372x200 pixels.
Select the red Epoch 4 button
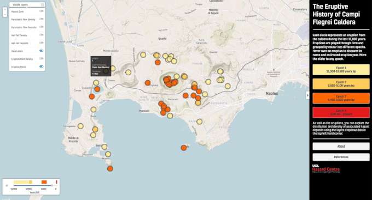click(341, 112)
